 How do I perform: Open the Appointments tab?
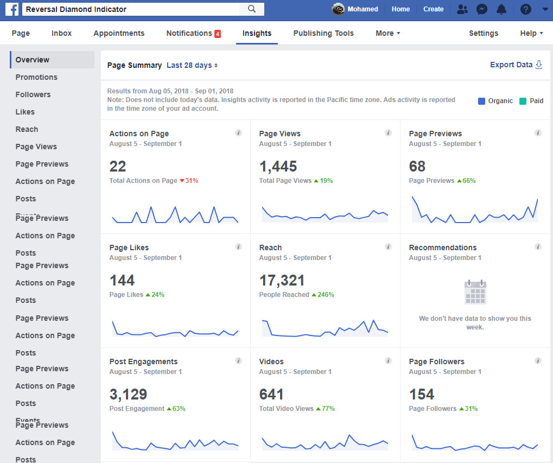pyautogui.click(x=119, y=33)
